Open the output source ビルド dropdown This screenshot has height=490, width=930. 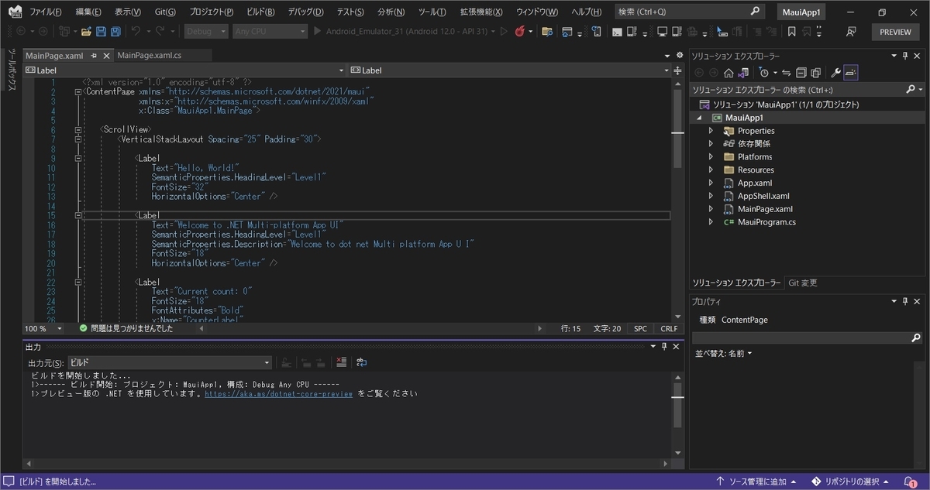(x=169, y=362)
